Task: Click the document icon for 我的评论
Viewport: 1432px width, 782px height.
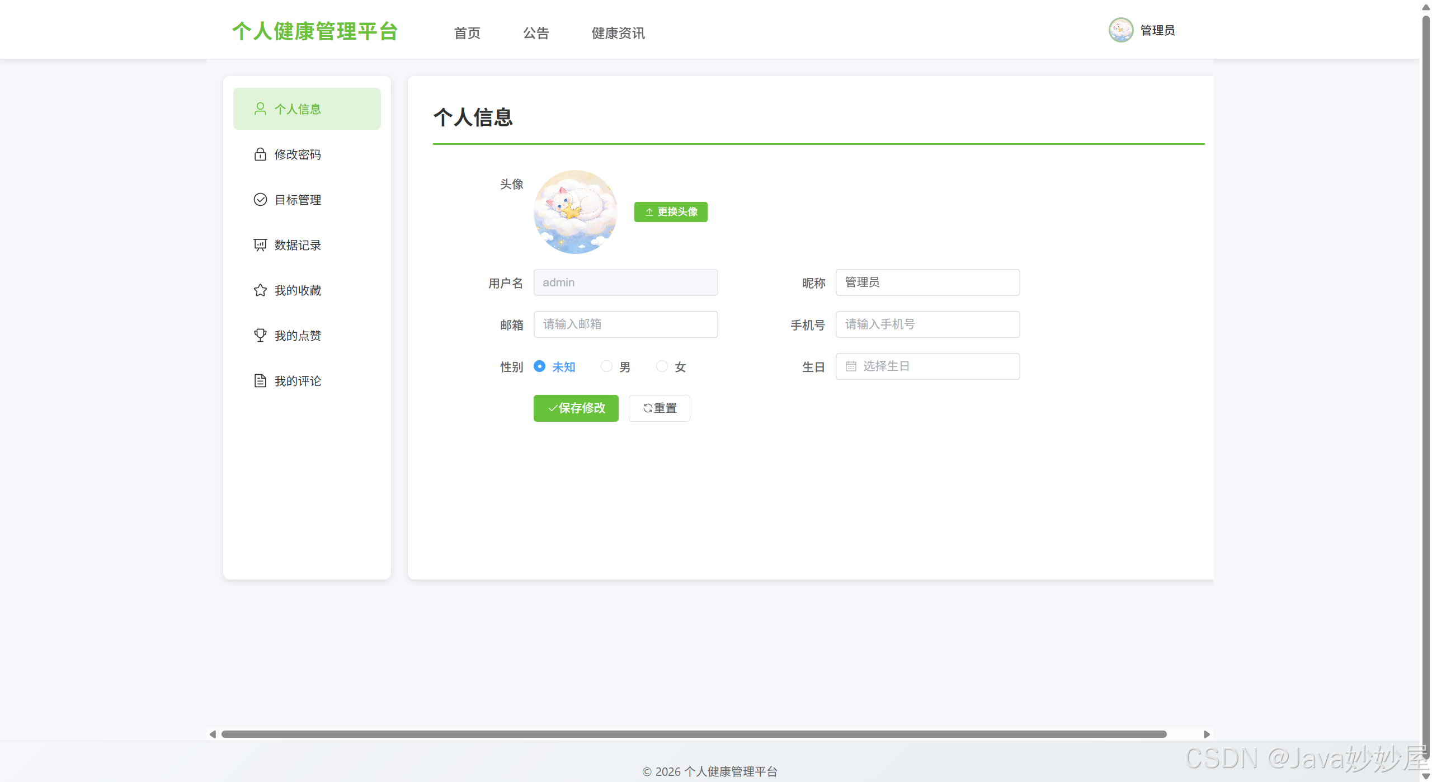Action: 260,381
